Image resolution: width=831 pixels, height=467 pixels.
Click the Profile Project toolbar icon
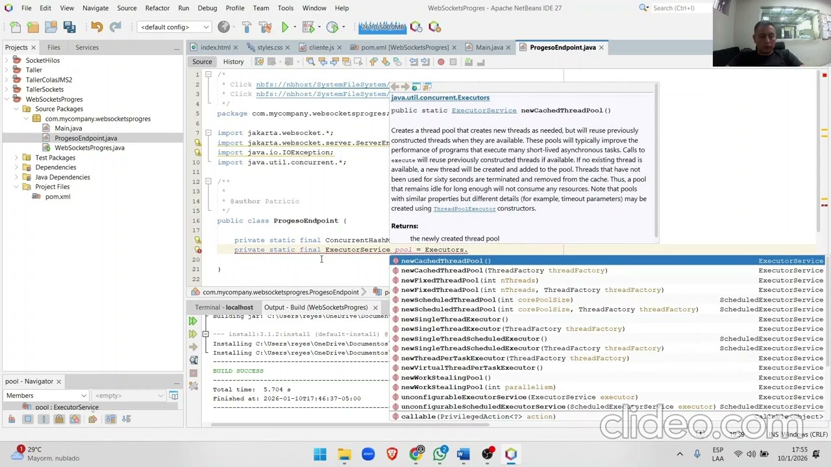coord(332,27)
